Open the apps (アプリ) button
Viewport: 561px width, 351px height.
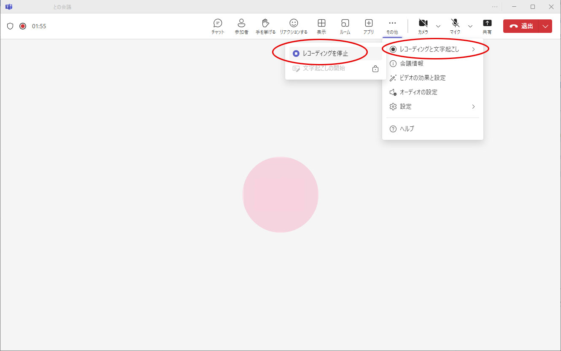pyautogui.click(x=369, y=26)
